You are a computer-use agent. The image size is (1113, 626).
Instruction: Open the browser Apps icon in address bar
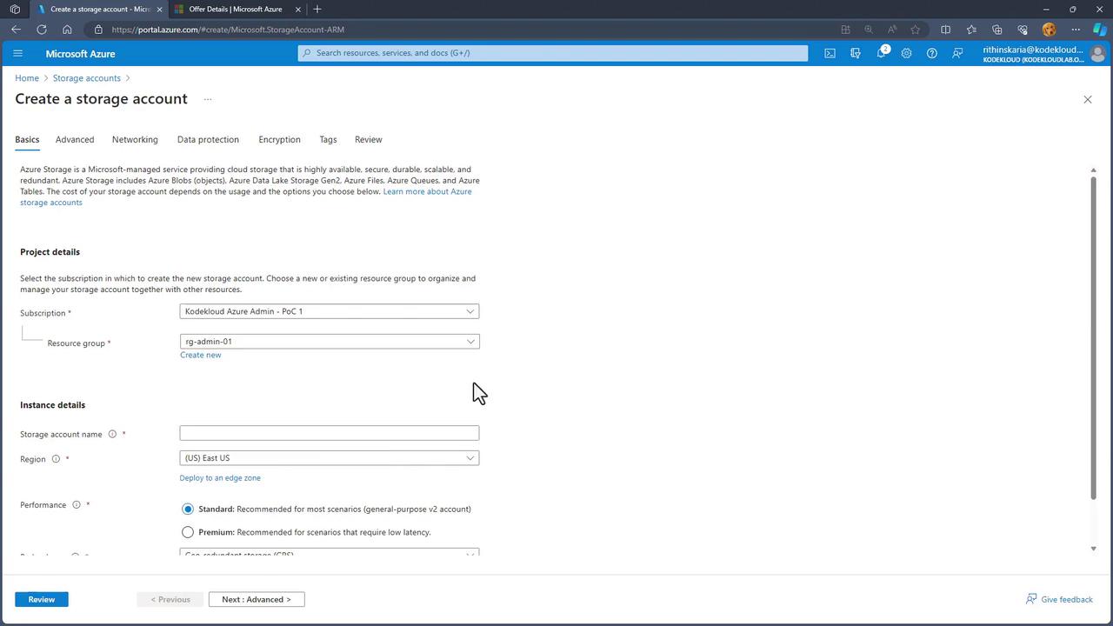coord(845,30)
